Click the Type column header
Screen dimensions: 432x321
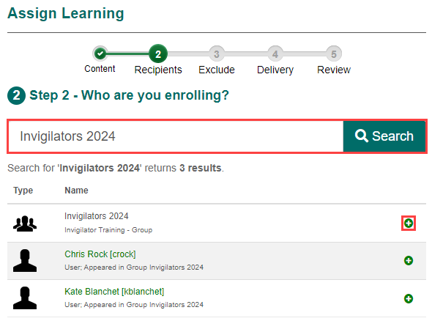click(x=23, y=191)
